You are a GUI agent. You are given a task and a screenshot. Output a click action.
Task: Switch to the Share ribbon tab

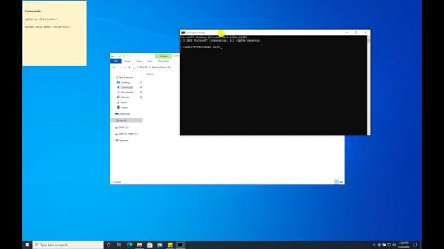pyautogui.click(x=139, y=61)
